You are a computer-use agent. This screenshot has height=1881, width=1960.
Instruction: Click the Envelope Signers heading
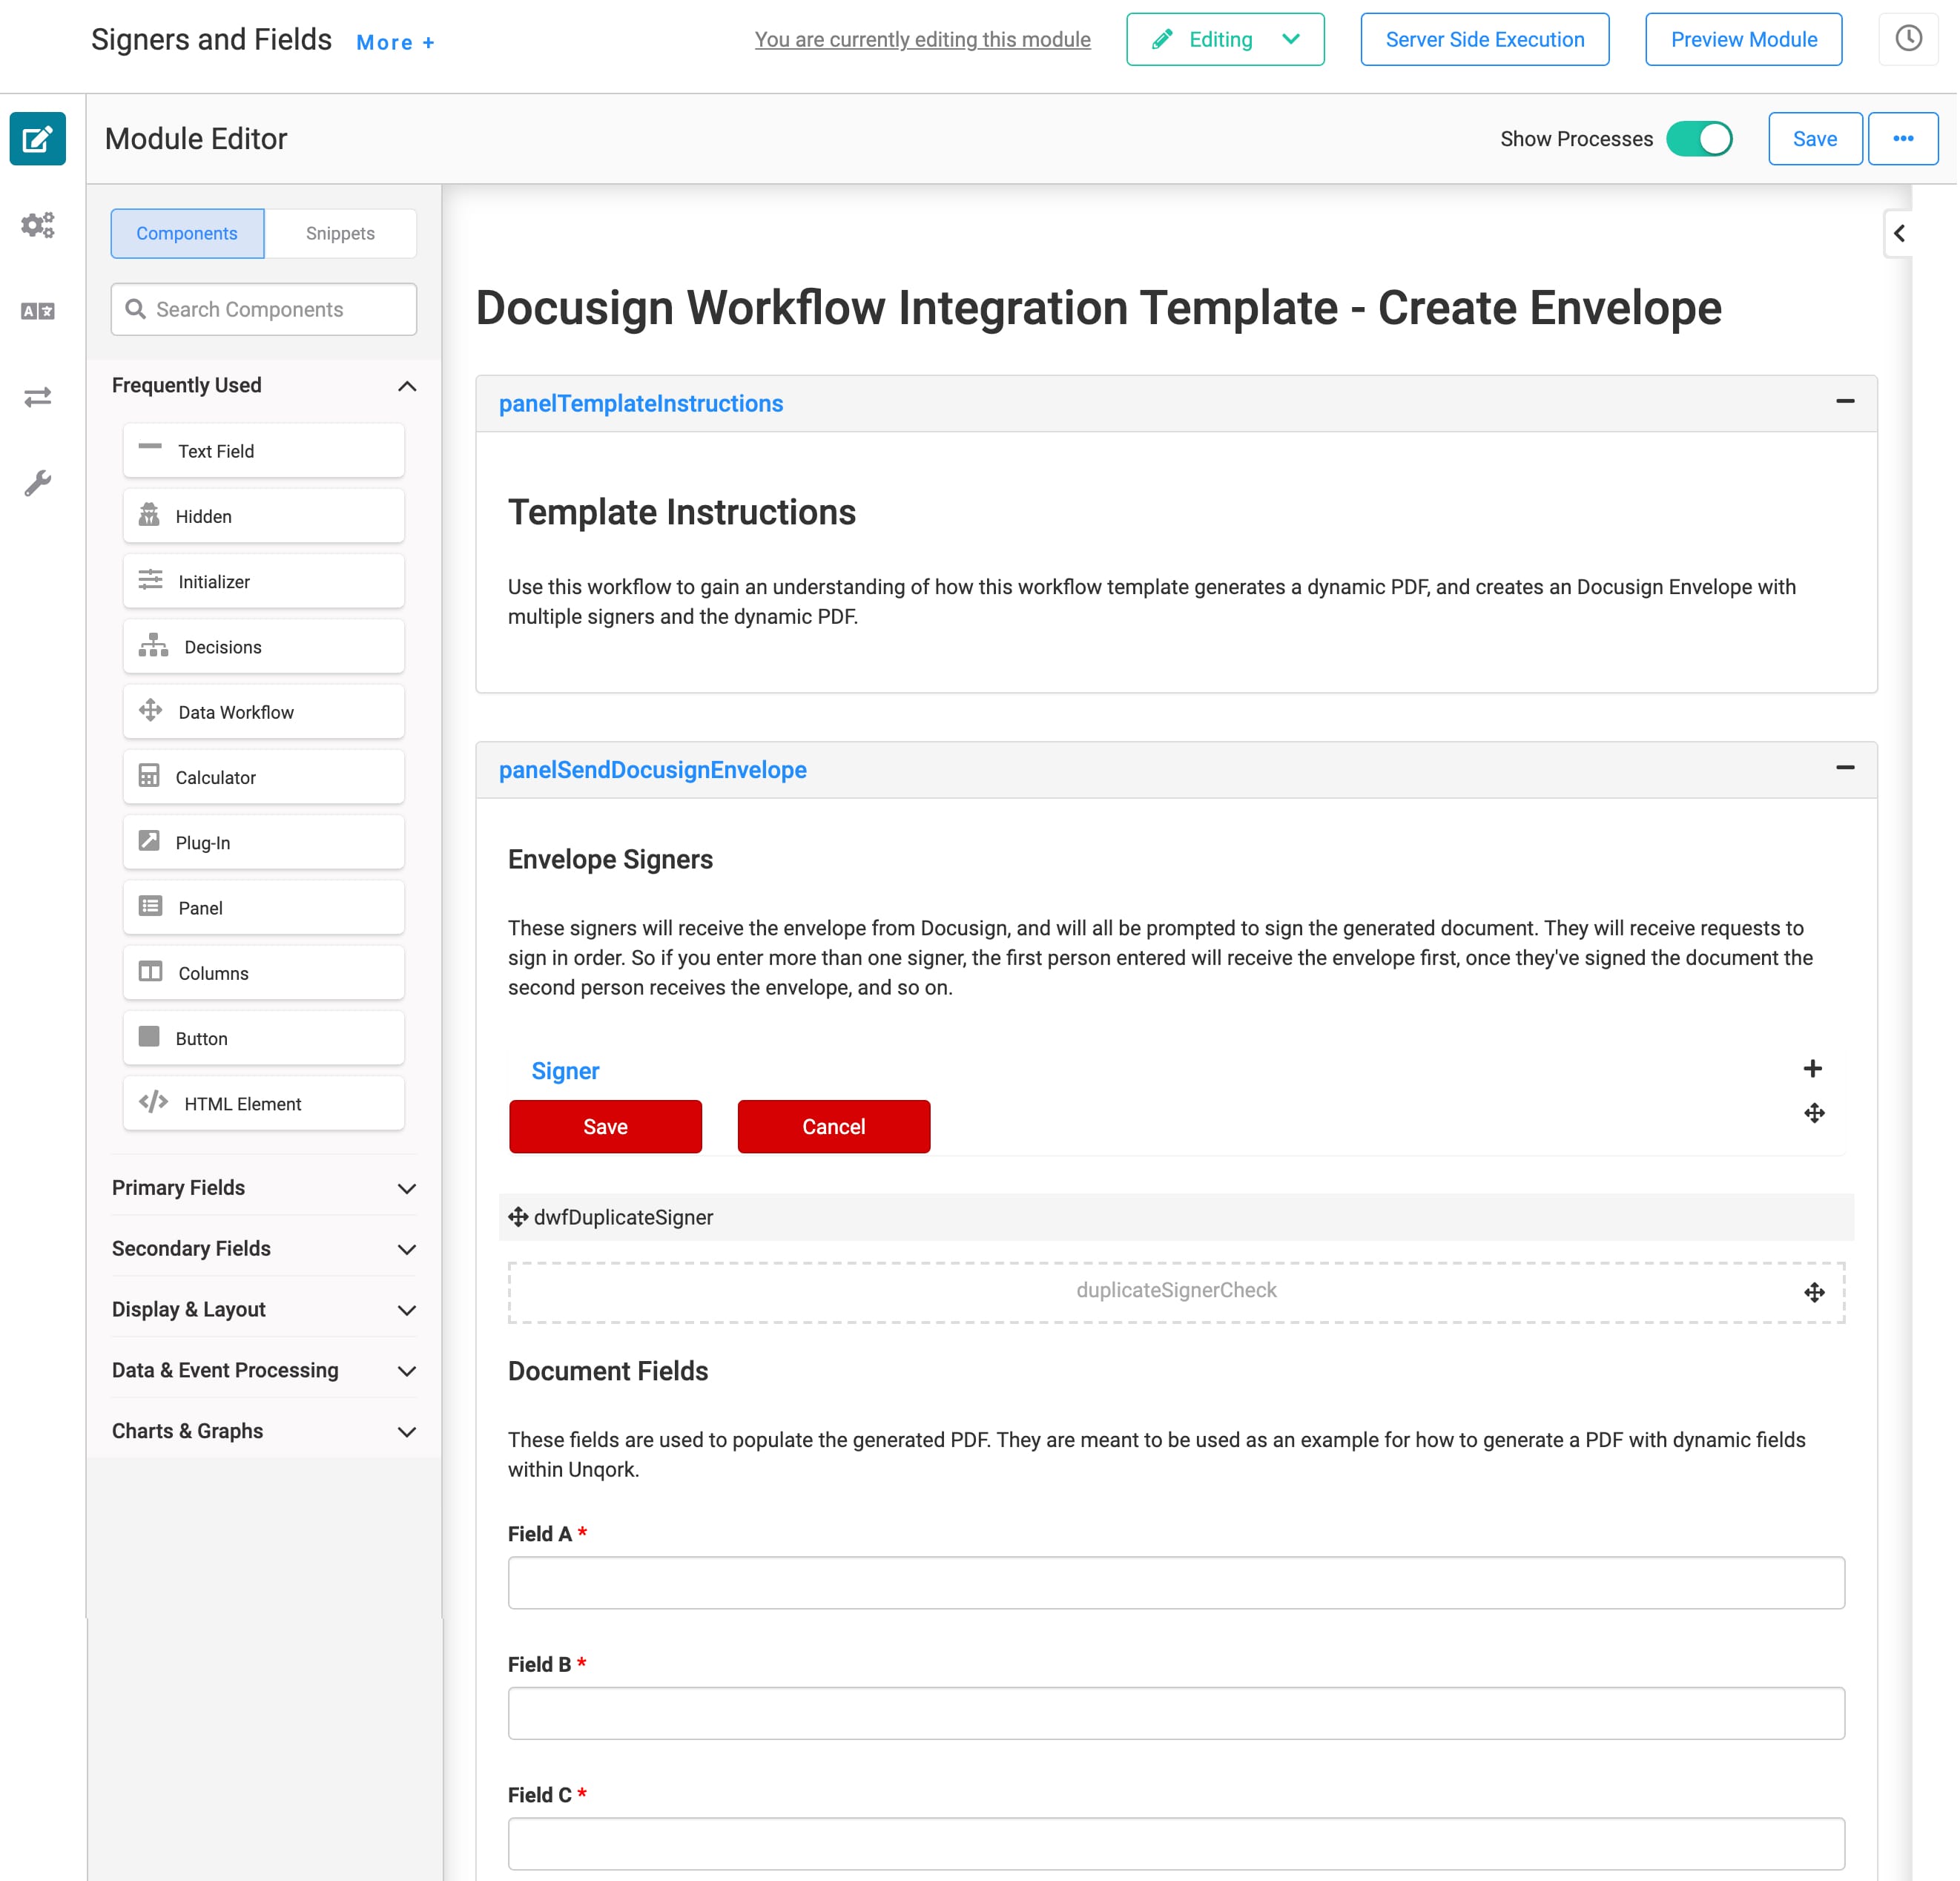coord(610,860)
